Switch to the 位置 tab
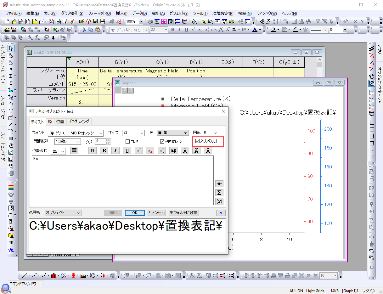The height and width of the screenshot is (294, 383). [x=60, y=122]
